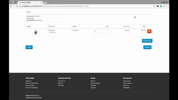Open the Privacy Policy link
This screenshot has width=178, height=100.
click(30, 85)
